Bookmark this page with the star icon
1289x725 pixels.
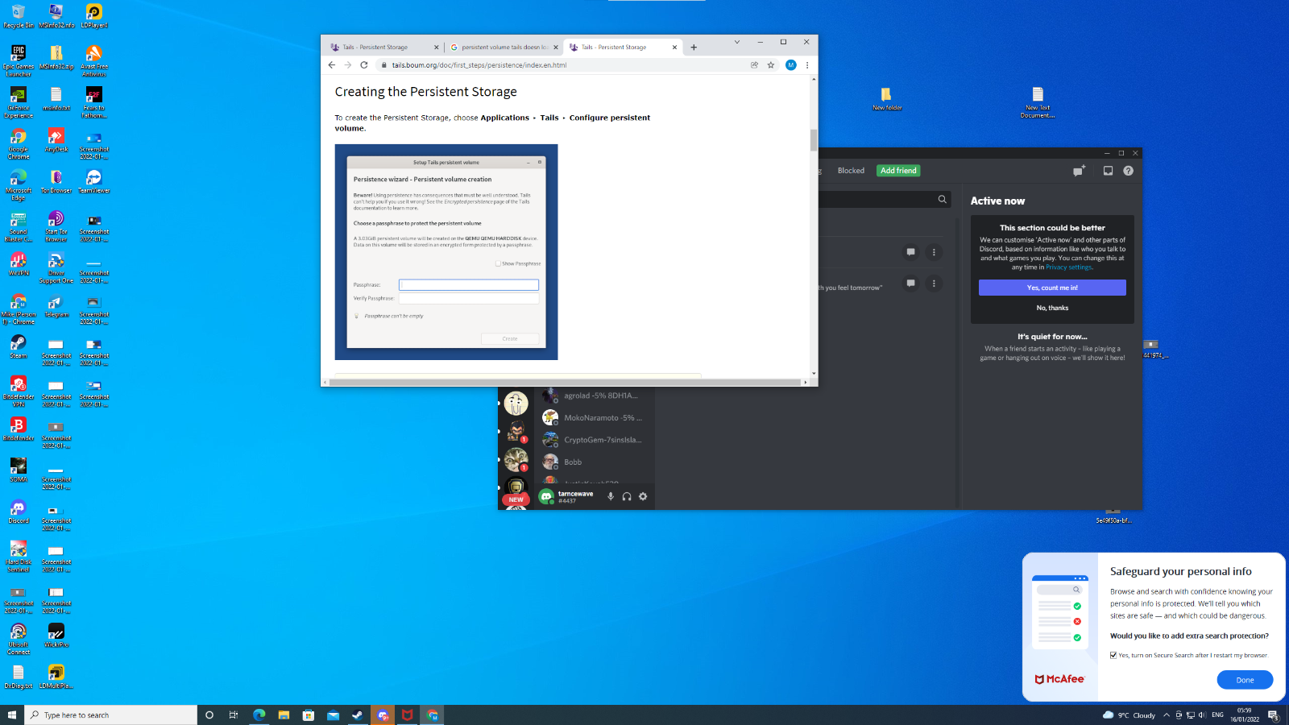pyautogui.click(x=771, y=65)
